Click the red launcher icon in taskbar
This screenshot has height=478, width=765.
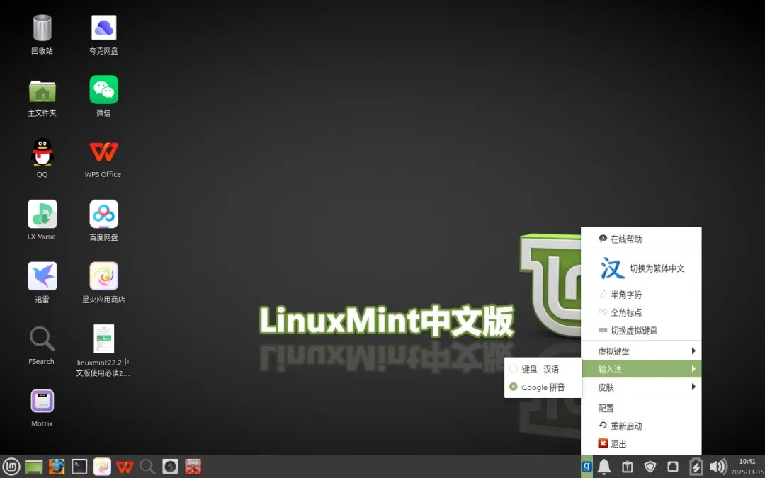[193, 467]
